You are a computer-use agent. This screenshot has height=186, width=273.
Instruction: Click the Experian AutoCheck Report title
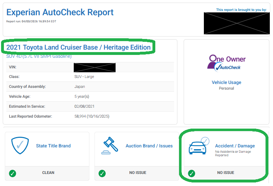click(60, 12)
